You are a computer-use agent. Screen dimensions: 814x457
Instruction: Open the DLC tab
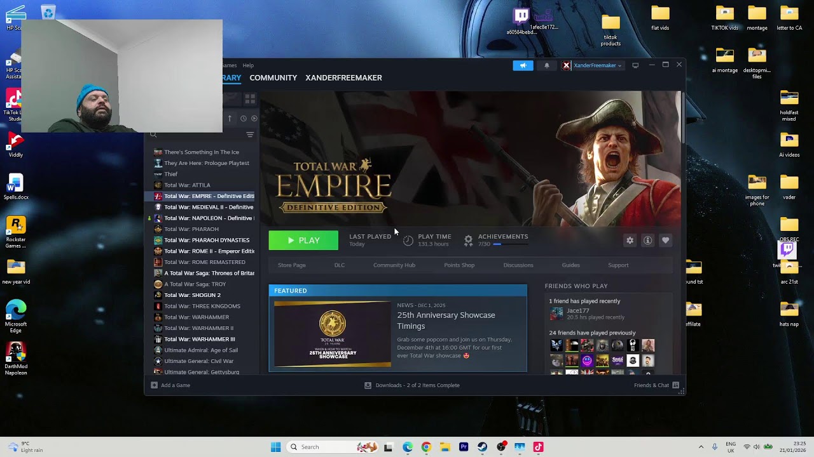pyautogui.click(x=340, y=265)
